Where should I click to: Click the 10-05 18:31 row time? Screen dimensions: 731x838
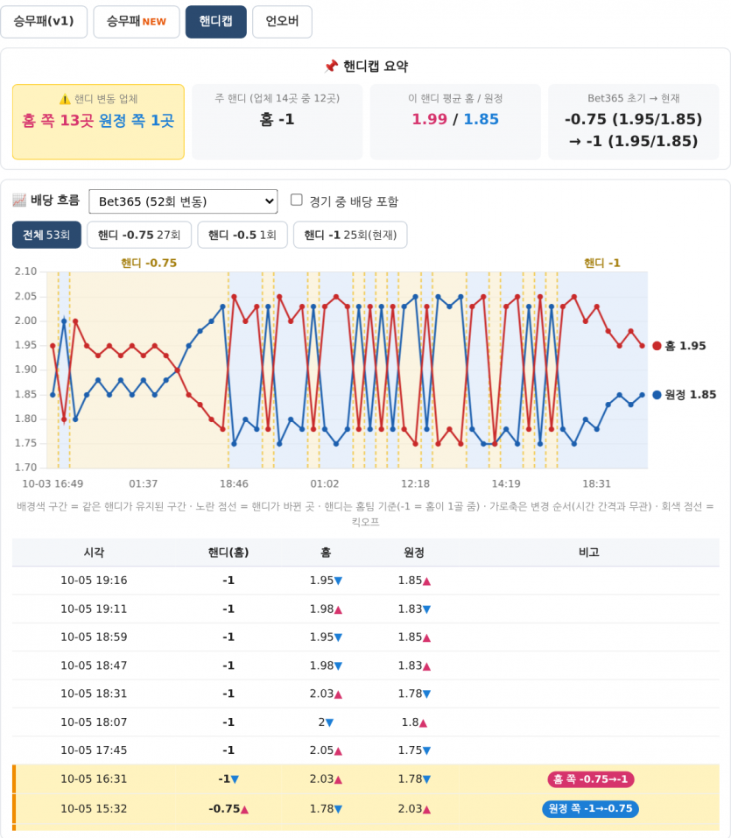click(94, 694)
